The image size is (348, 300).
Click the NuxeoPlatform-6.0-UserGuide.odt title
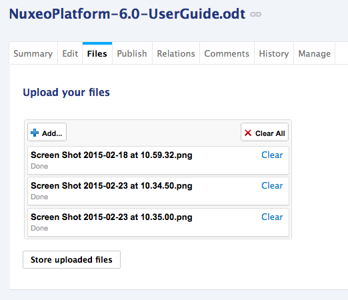[x=127, y=14]
